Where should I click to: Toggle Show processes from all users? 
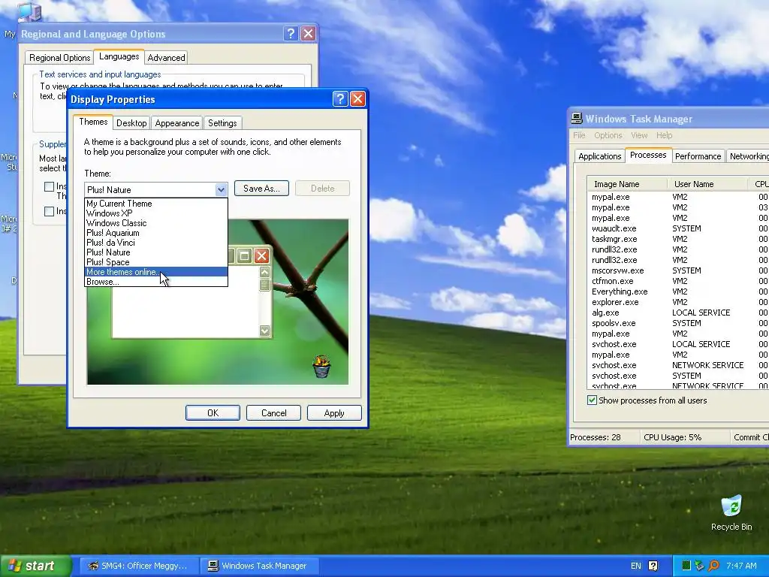click(592, 400)
